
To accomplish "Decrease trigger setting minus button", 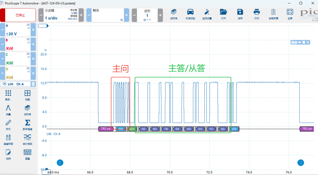I will pyautogui.click(x=89, y=15).
